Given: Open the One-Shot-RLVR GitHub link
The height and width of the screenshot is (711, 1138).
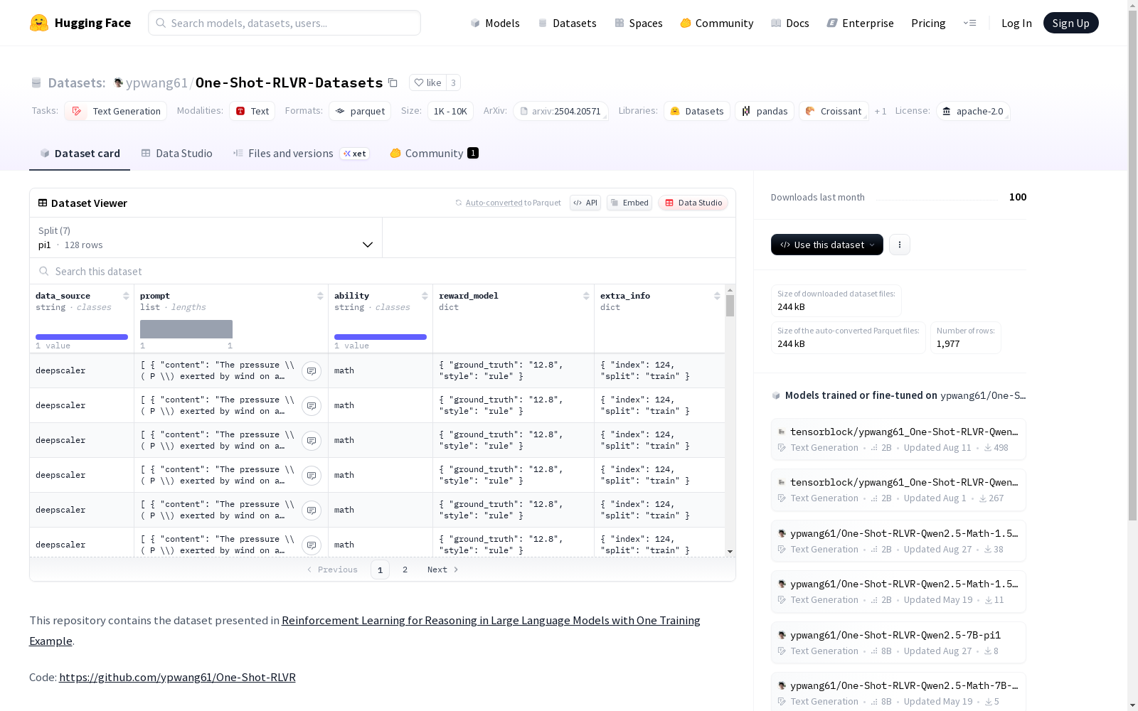Looking at the screenshot, I should [x=177, y=677].
